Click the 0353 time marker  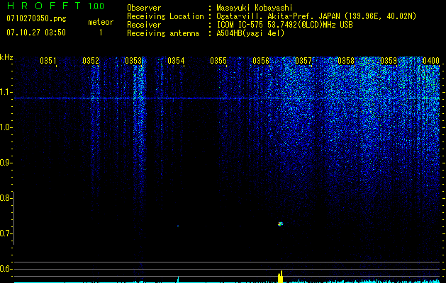click(x=133, y=61)
